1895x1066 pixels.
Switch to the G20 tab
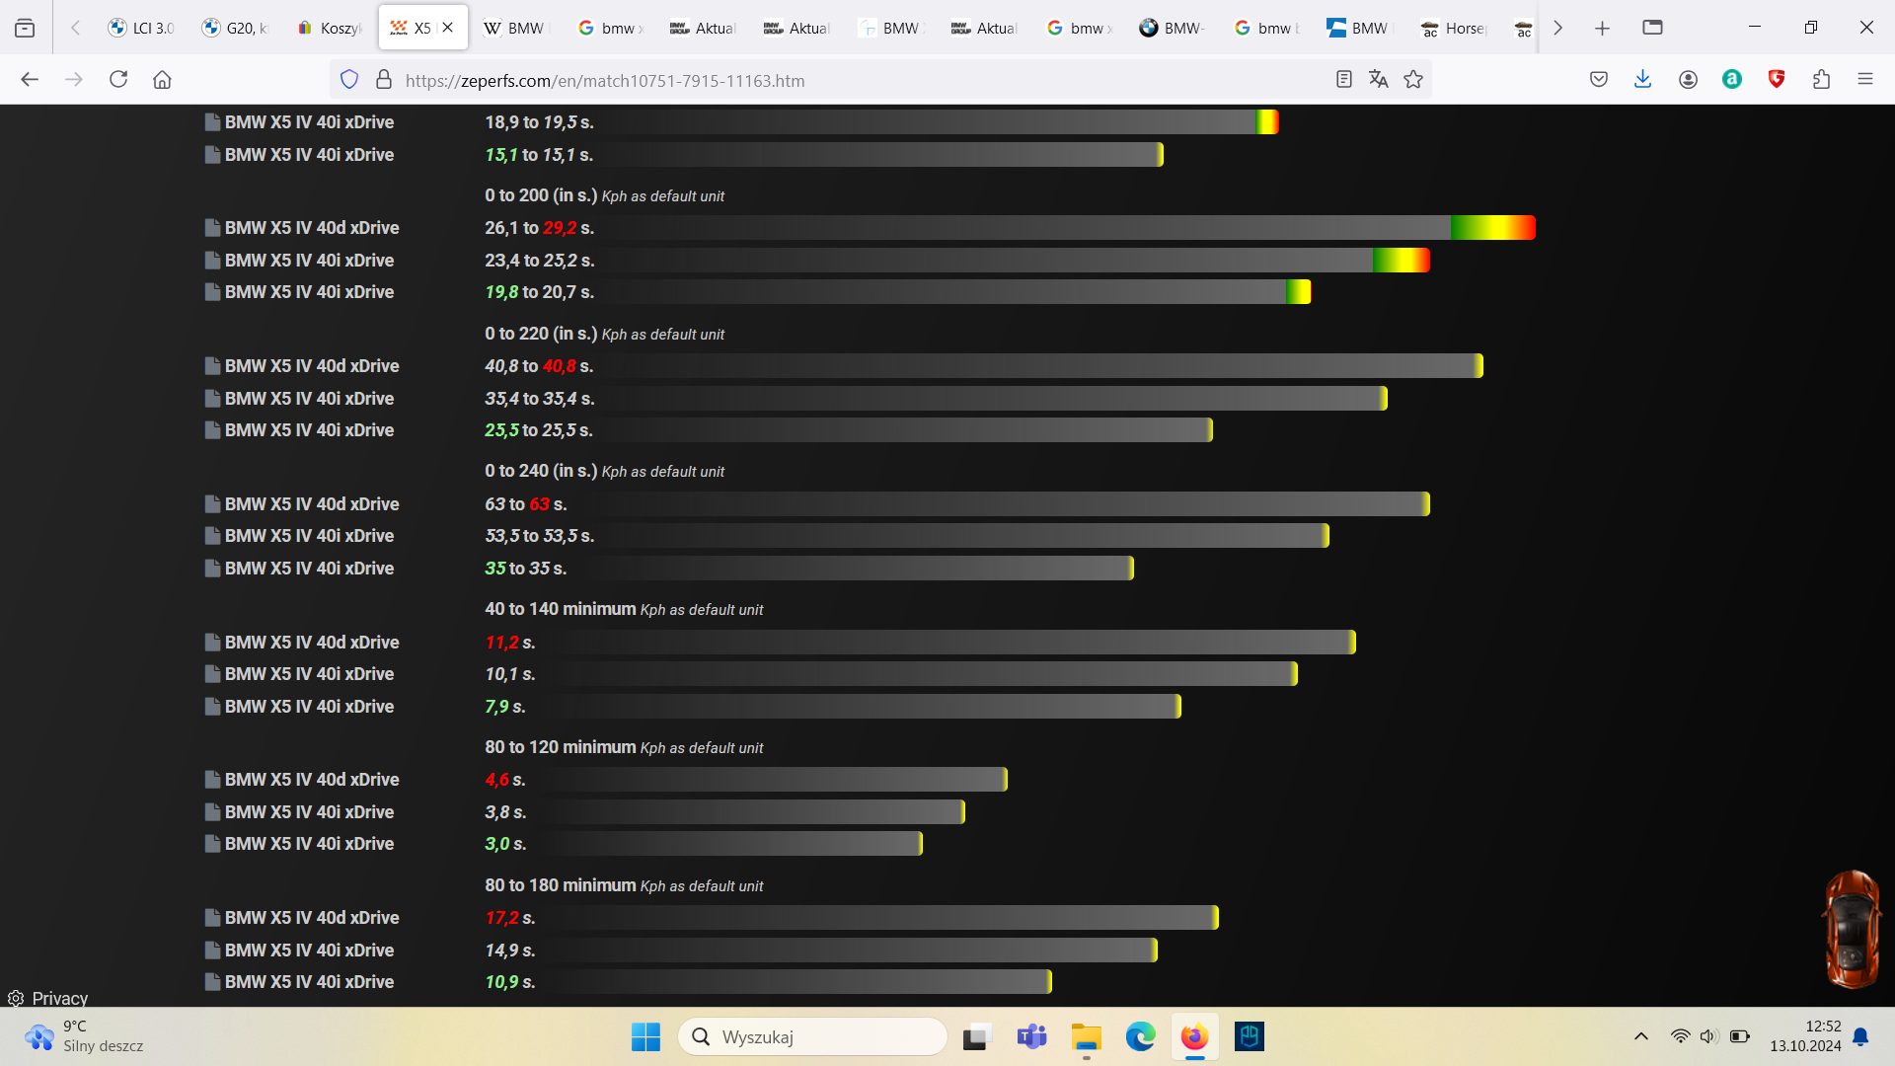click(235, 28)
